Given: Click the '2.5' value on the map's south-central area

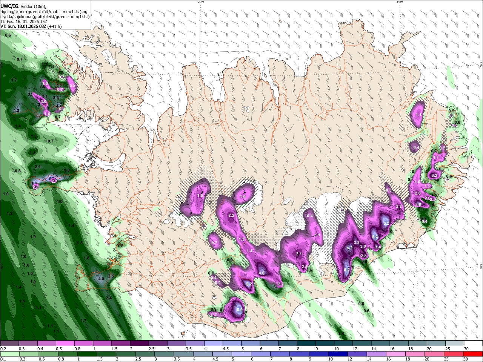Looking at the screenshot, I should 305,267.
